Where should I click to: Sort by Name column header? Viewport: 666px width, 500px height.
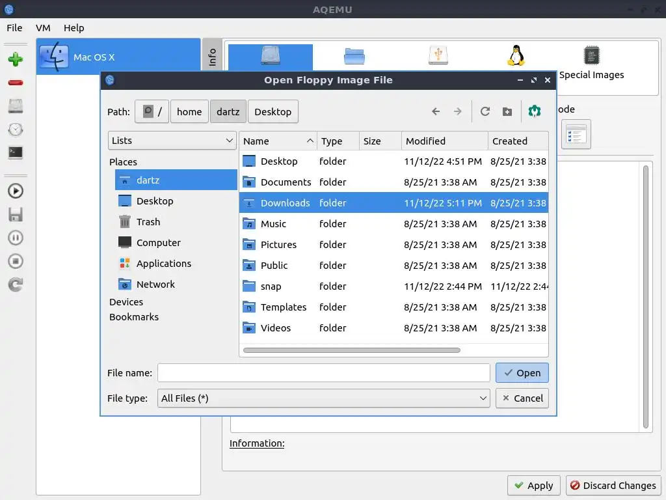[x=278, y=141]
